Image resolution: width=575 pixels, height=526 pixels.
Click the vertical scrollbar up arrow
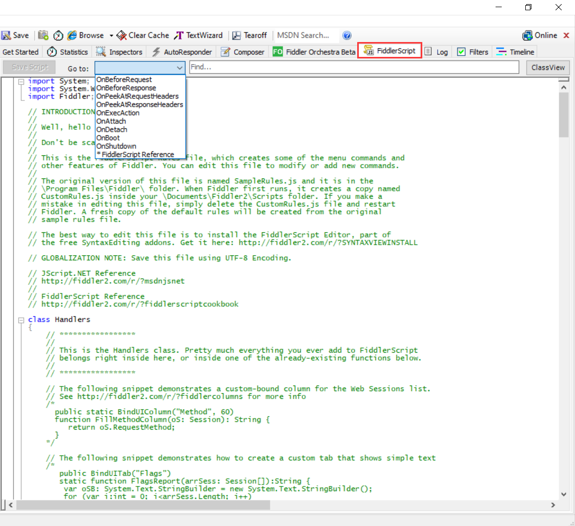click(564, 87)
